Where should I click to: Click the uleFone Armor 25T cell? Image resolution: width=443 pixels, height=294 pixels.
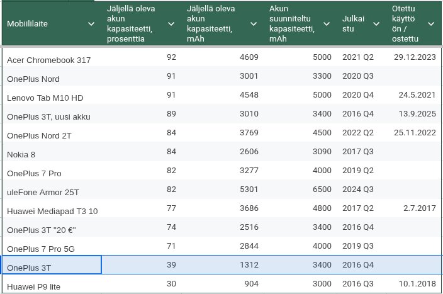tap(50, 191)
